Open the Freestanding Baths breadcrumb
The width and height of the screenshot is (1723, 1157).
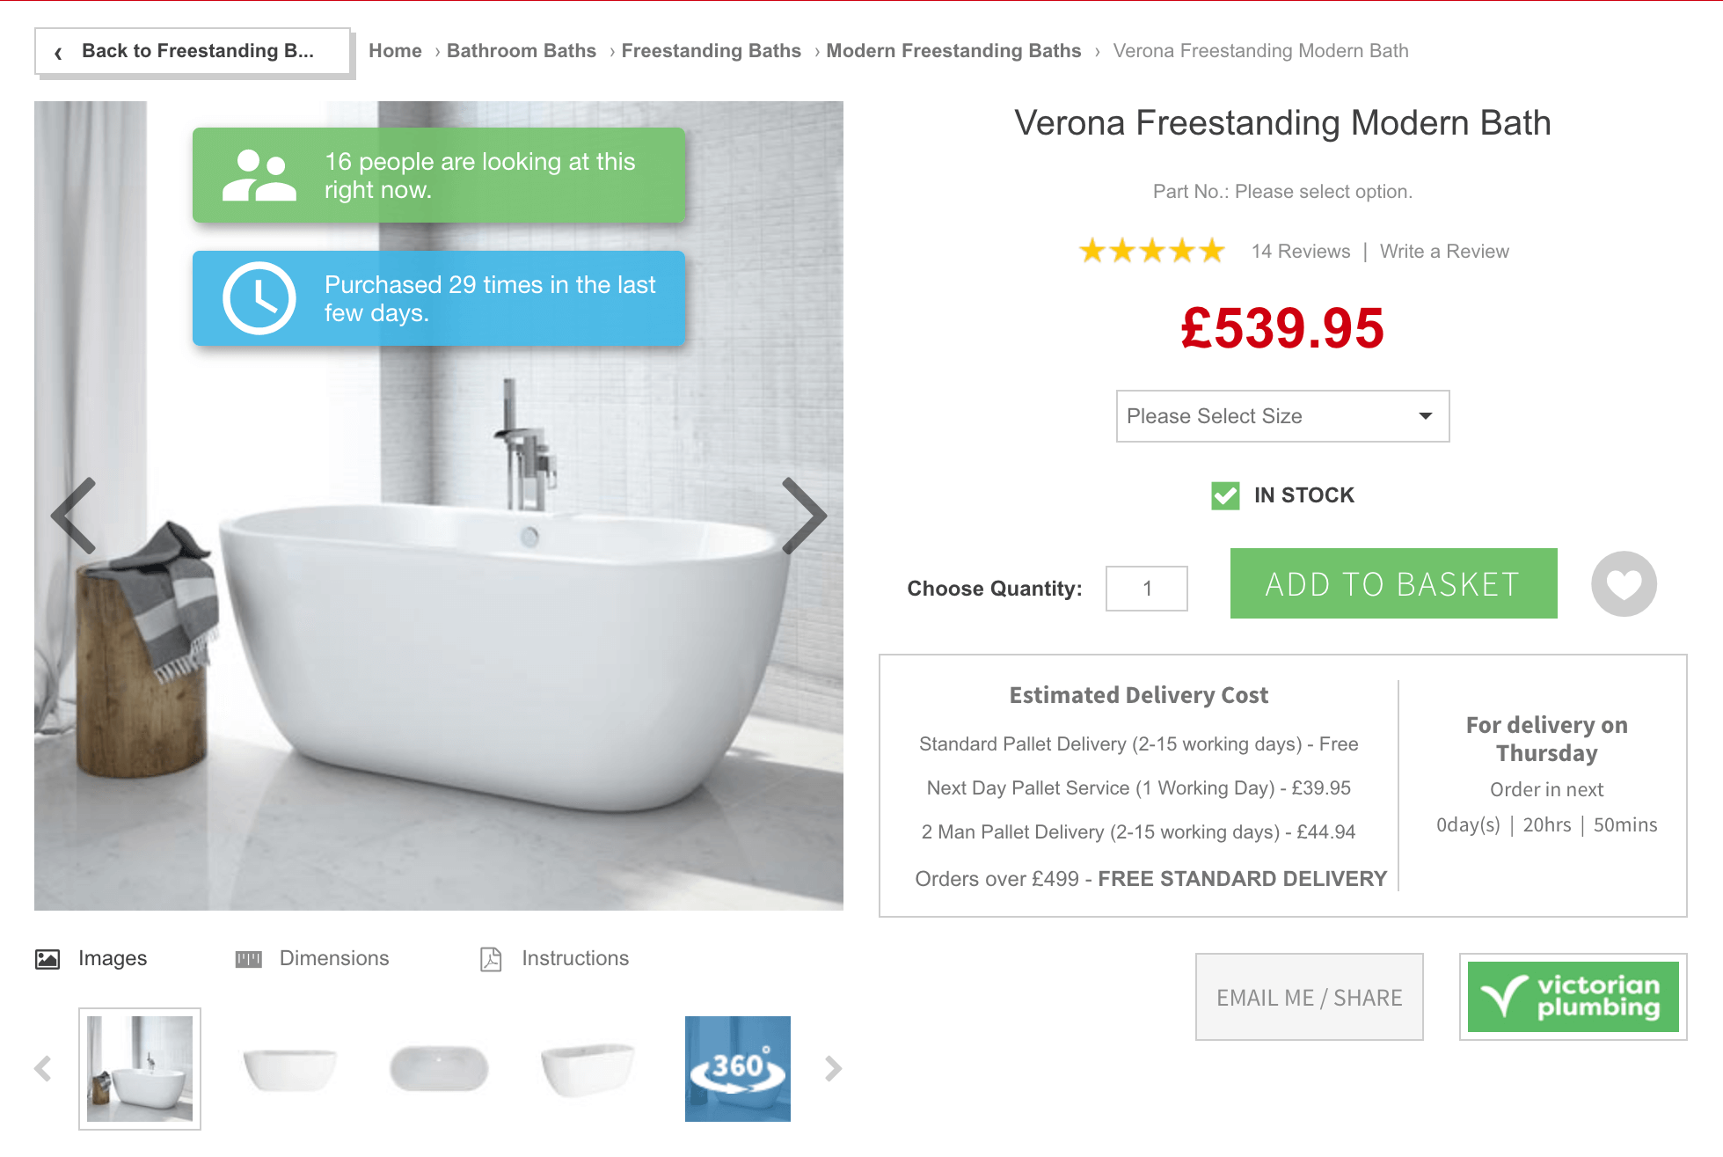click(x=711, y=50)
